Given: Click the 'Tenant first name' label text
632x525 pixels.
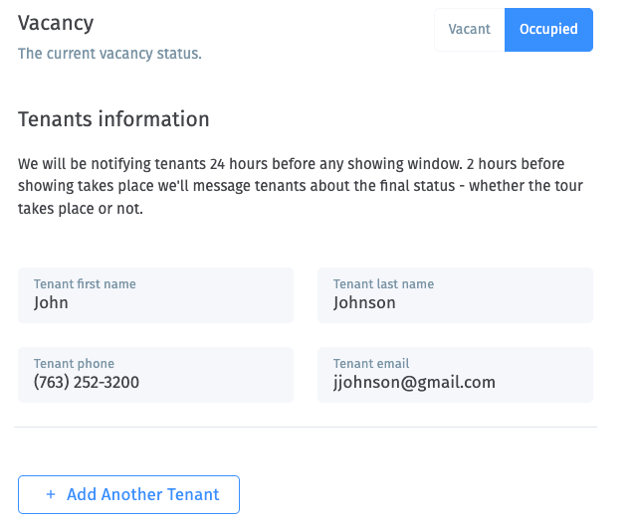Looking at the screenshot, I should (85, 284).
